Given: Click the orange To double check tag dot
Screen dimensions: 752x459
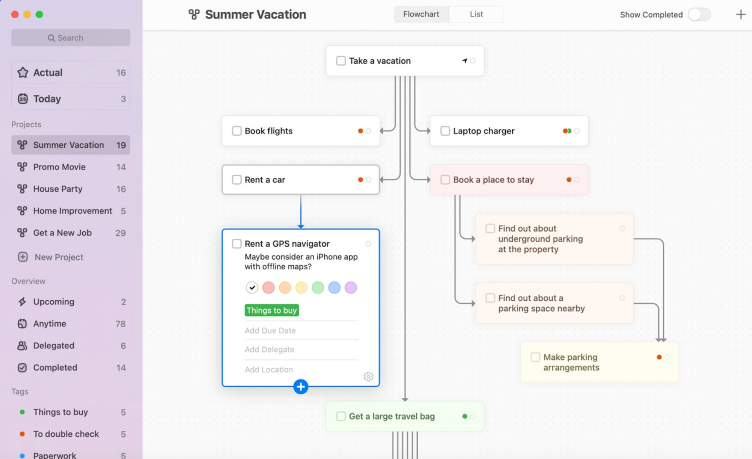Looking at the screenshot, I should pyautogui.click(x=22, y=434).
